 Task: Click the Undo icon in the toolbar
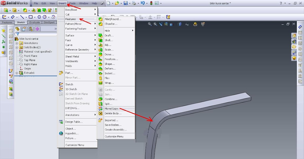click(142, 3)
